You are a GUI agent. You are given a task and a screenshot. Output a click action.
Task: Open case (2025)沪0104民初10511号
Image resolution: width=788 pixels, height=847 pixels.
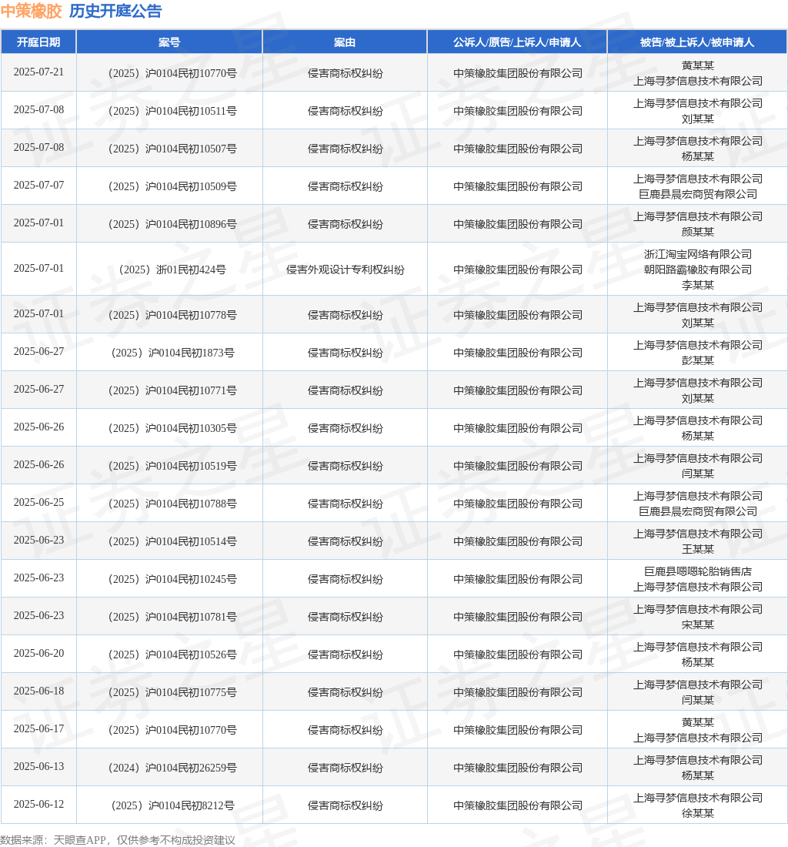point(172,111)
